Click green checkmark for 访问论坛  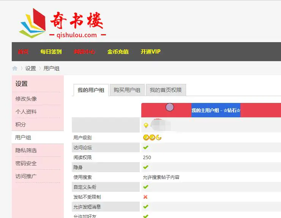[x=146, y=147]
